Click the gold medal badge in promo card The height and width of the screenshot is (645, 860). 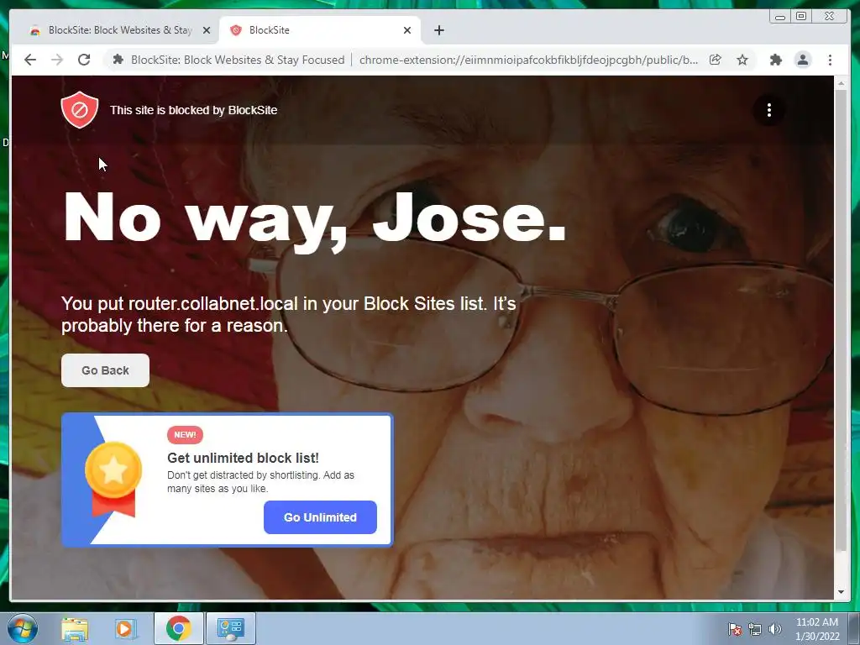tap(113, 480)
